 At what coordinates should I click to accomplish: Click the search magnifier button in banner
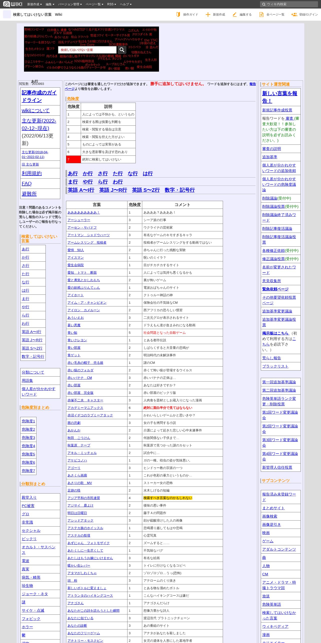[x=122, y=50]
